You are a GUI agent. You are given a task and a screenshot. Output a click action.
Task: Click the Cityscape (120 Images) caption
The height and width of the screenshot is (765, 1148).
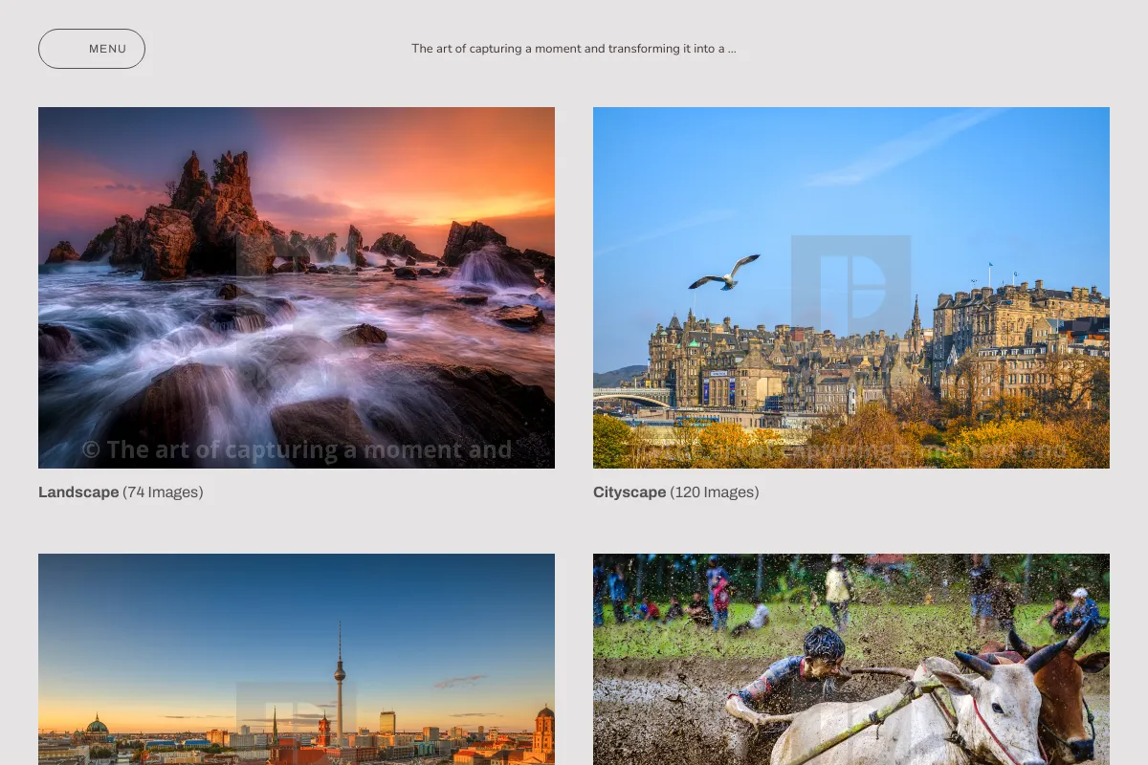pyautogui.click(x=675, y=492)
